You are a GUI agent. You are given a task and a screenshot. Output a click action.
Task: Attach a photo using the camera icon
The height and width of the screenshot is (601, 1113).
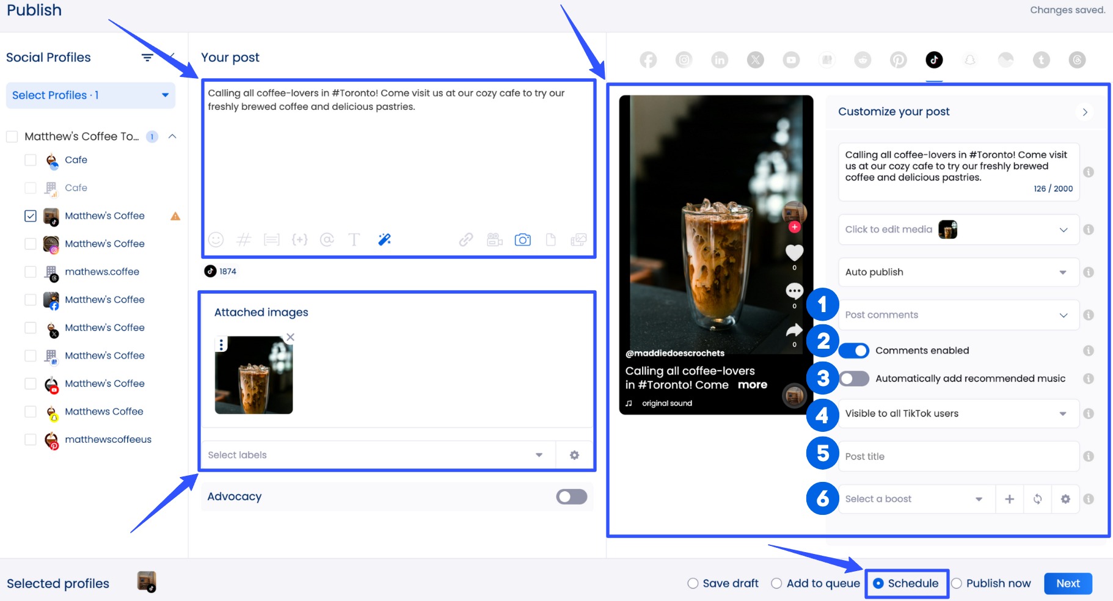pos(523,239)
